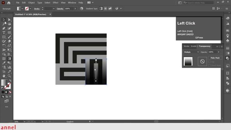Choose the Shape Builder tool

[4, 54]
